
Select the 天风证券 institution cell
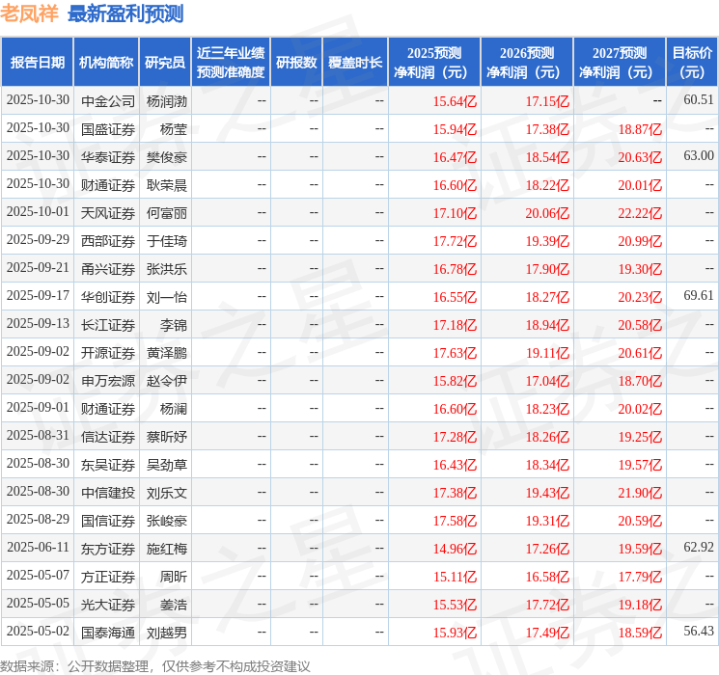tap(108, 213)
